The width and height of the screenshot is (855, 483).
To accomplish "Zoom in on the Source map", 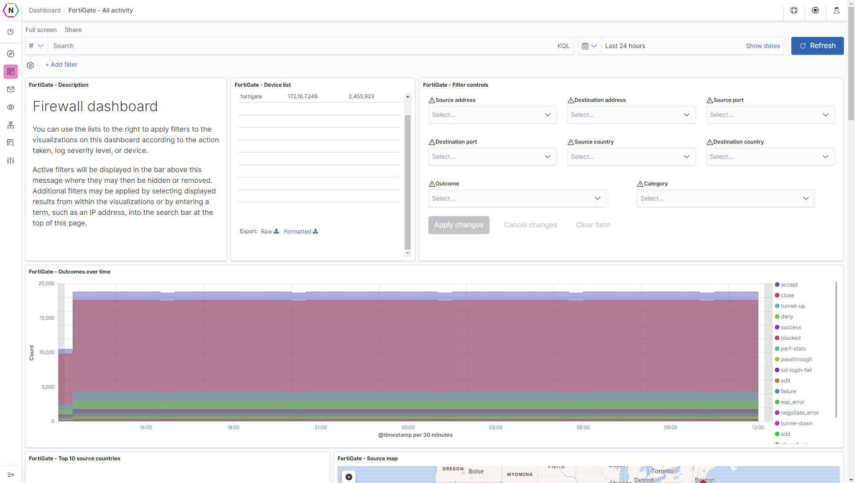I will tap(349, 477).
